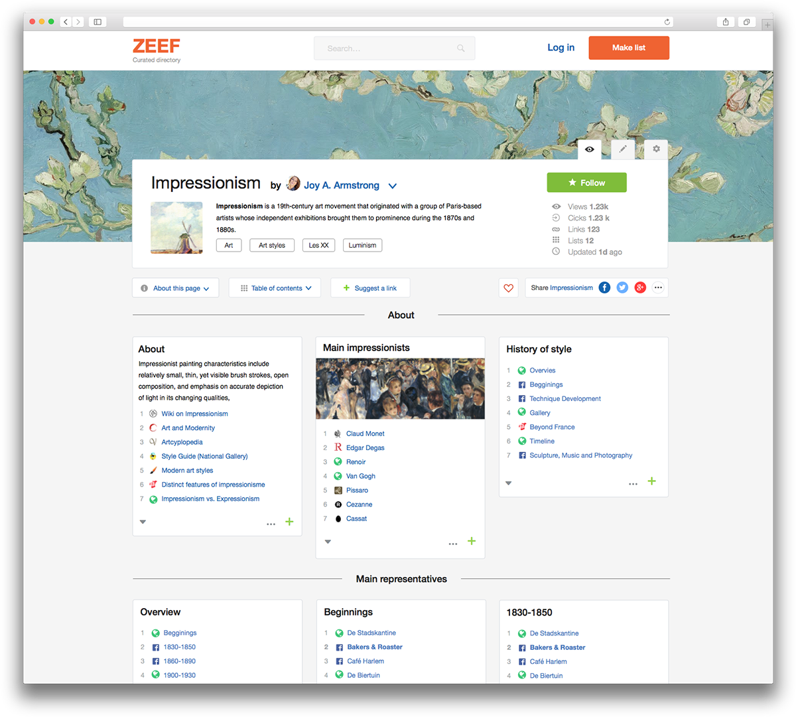Open About block more options dots
The image size is (796, 717).
point(271,524)
